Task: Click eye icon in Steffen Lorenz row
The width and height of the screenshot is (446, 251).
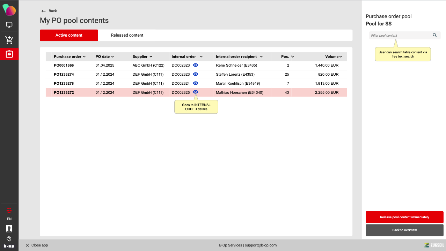Action: [x=196, y=74]
